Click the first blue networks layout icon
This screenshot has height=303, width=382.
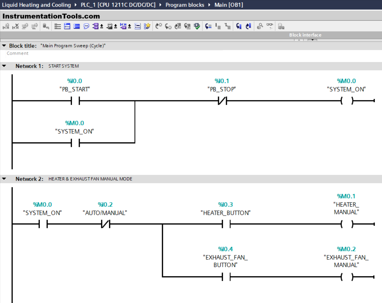coord(67,26)
